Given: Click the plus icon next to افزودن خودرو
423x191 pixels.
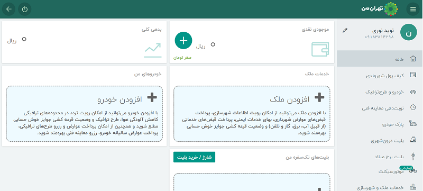Looking at the screenshot, I should (x=152, y=97).
